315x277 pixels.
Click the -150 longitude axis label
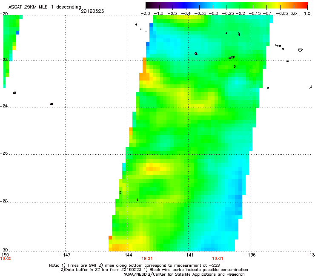coord(4,255)
